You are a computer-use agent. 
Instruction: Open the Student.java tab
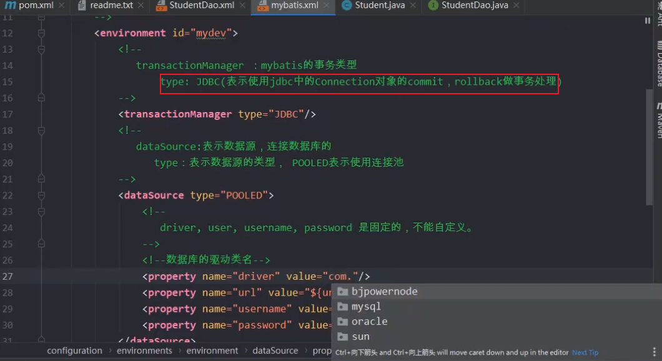coord(380,6)
